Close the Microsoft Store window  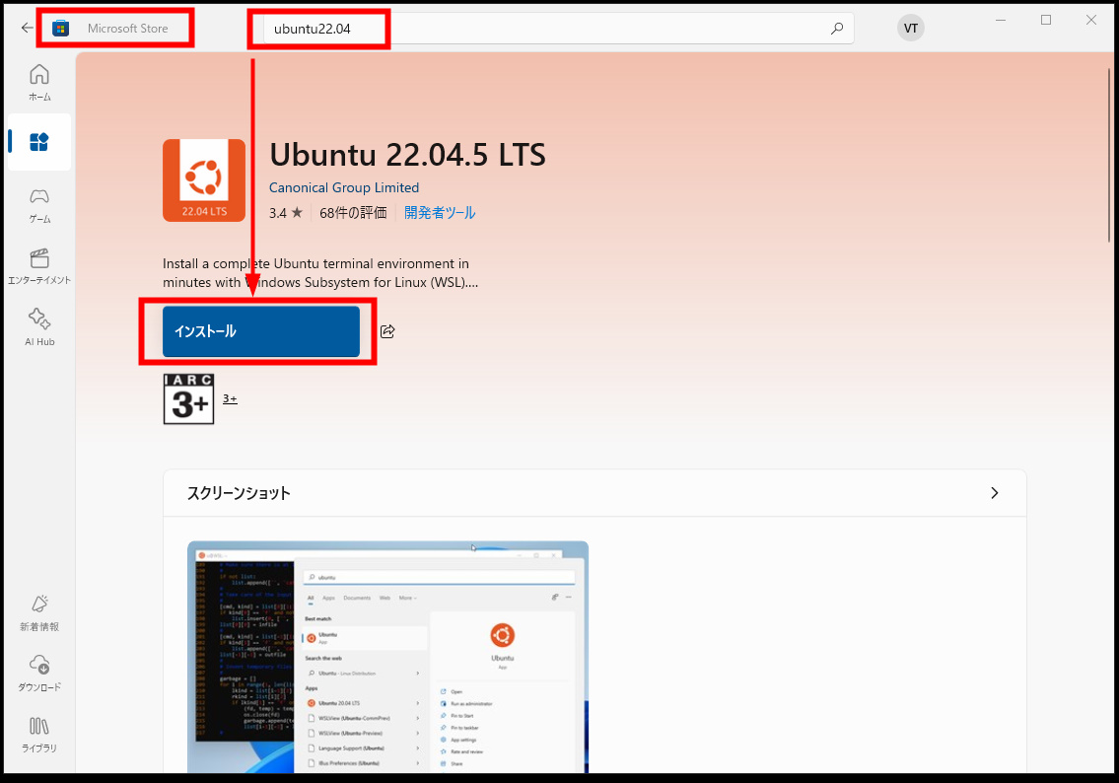pyautogui.click(x=1091, y=20)
